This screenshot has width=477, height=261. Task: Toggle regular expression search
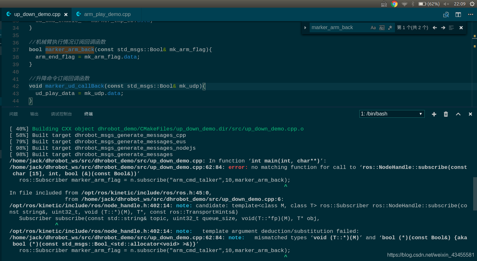390,28
